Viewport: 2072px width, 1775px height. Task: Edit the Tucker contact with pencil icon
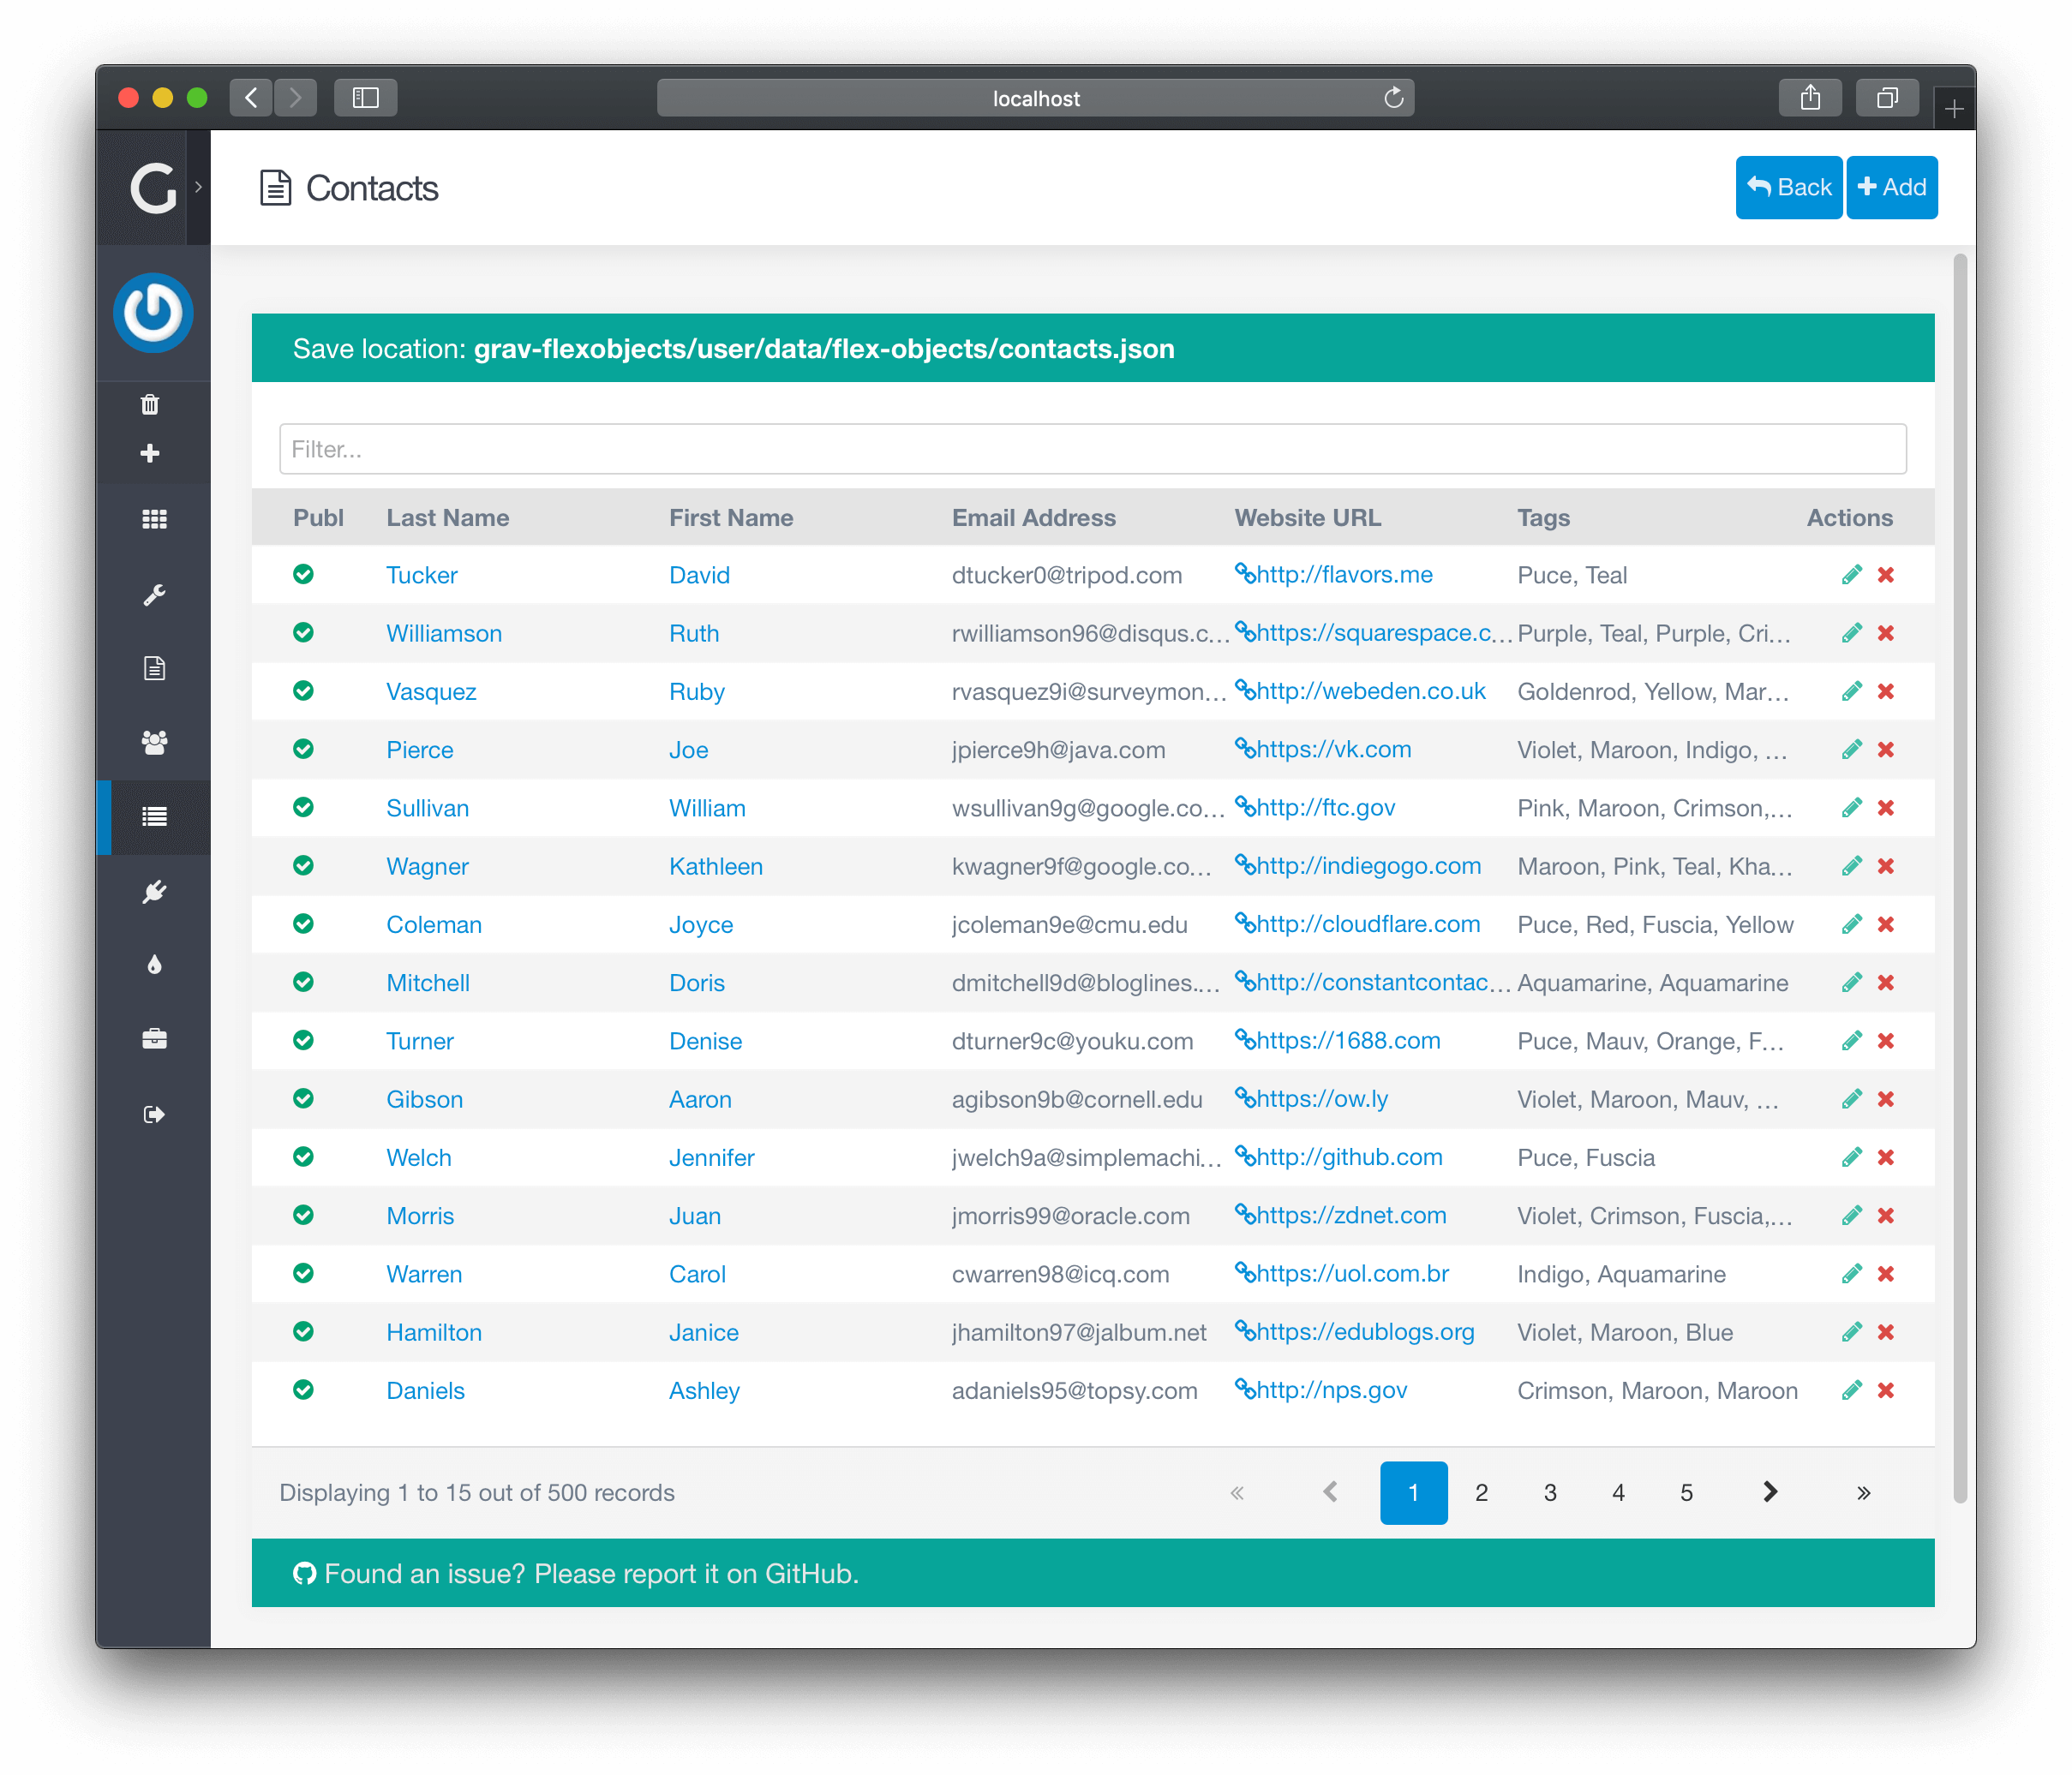click(x=1851, y=575)
